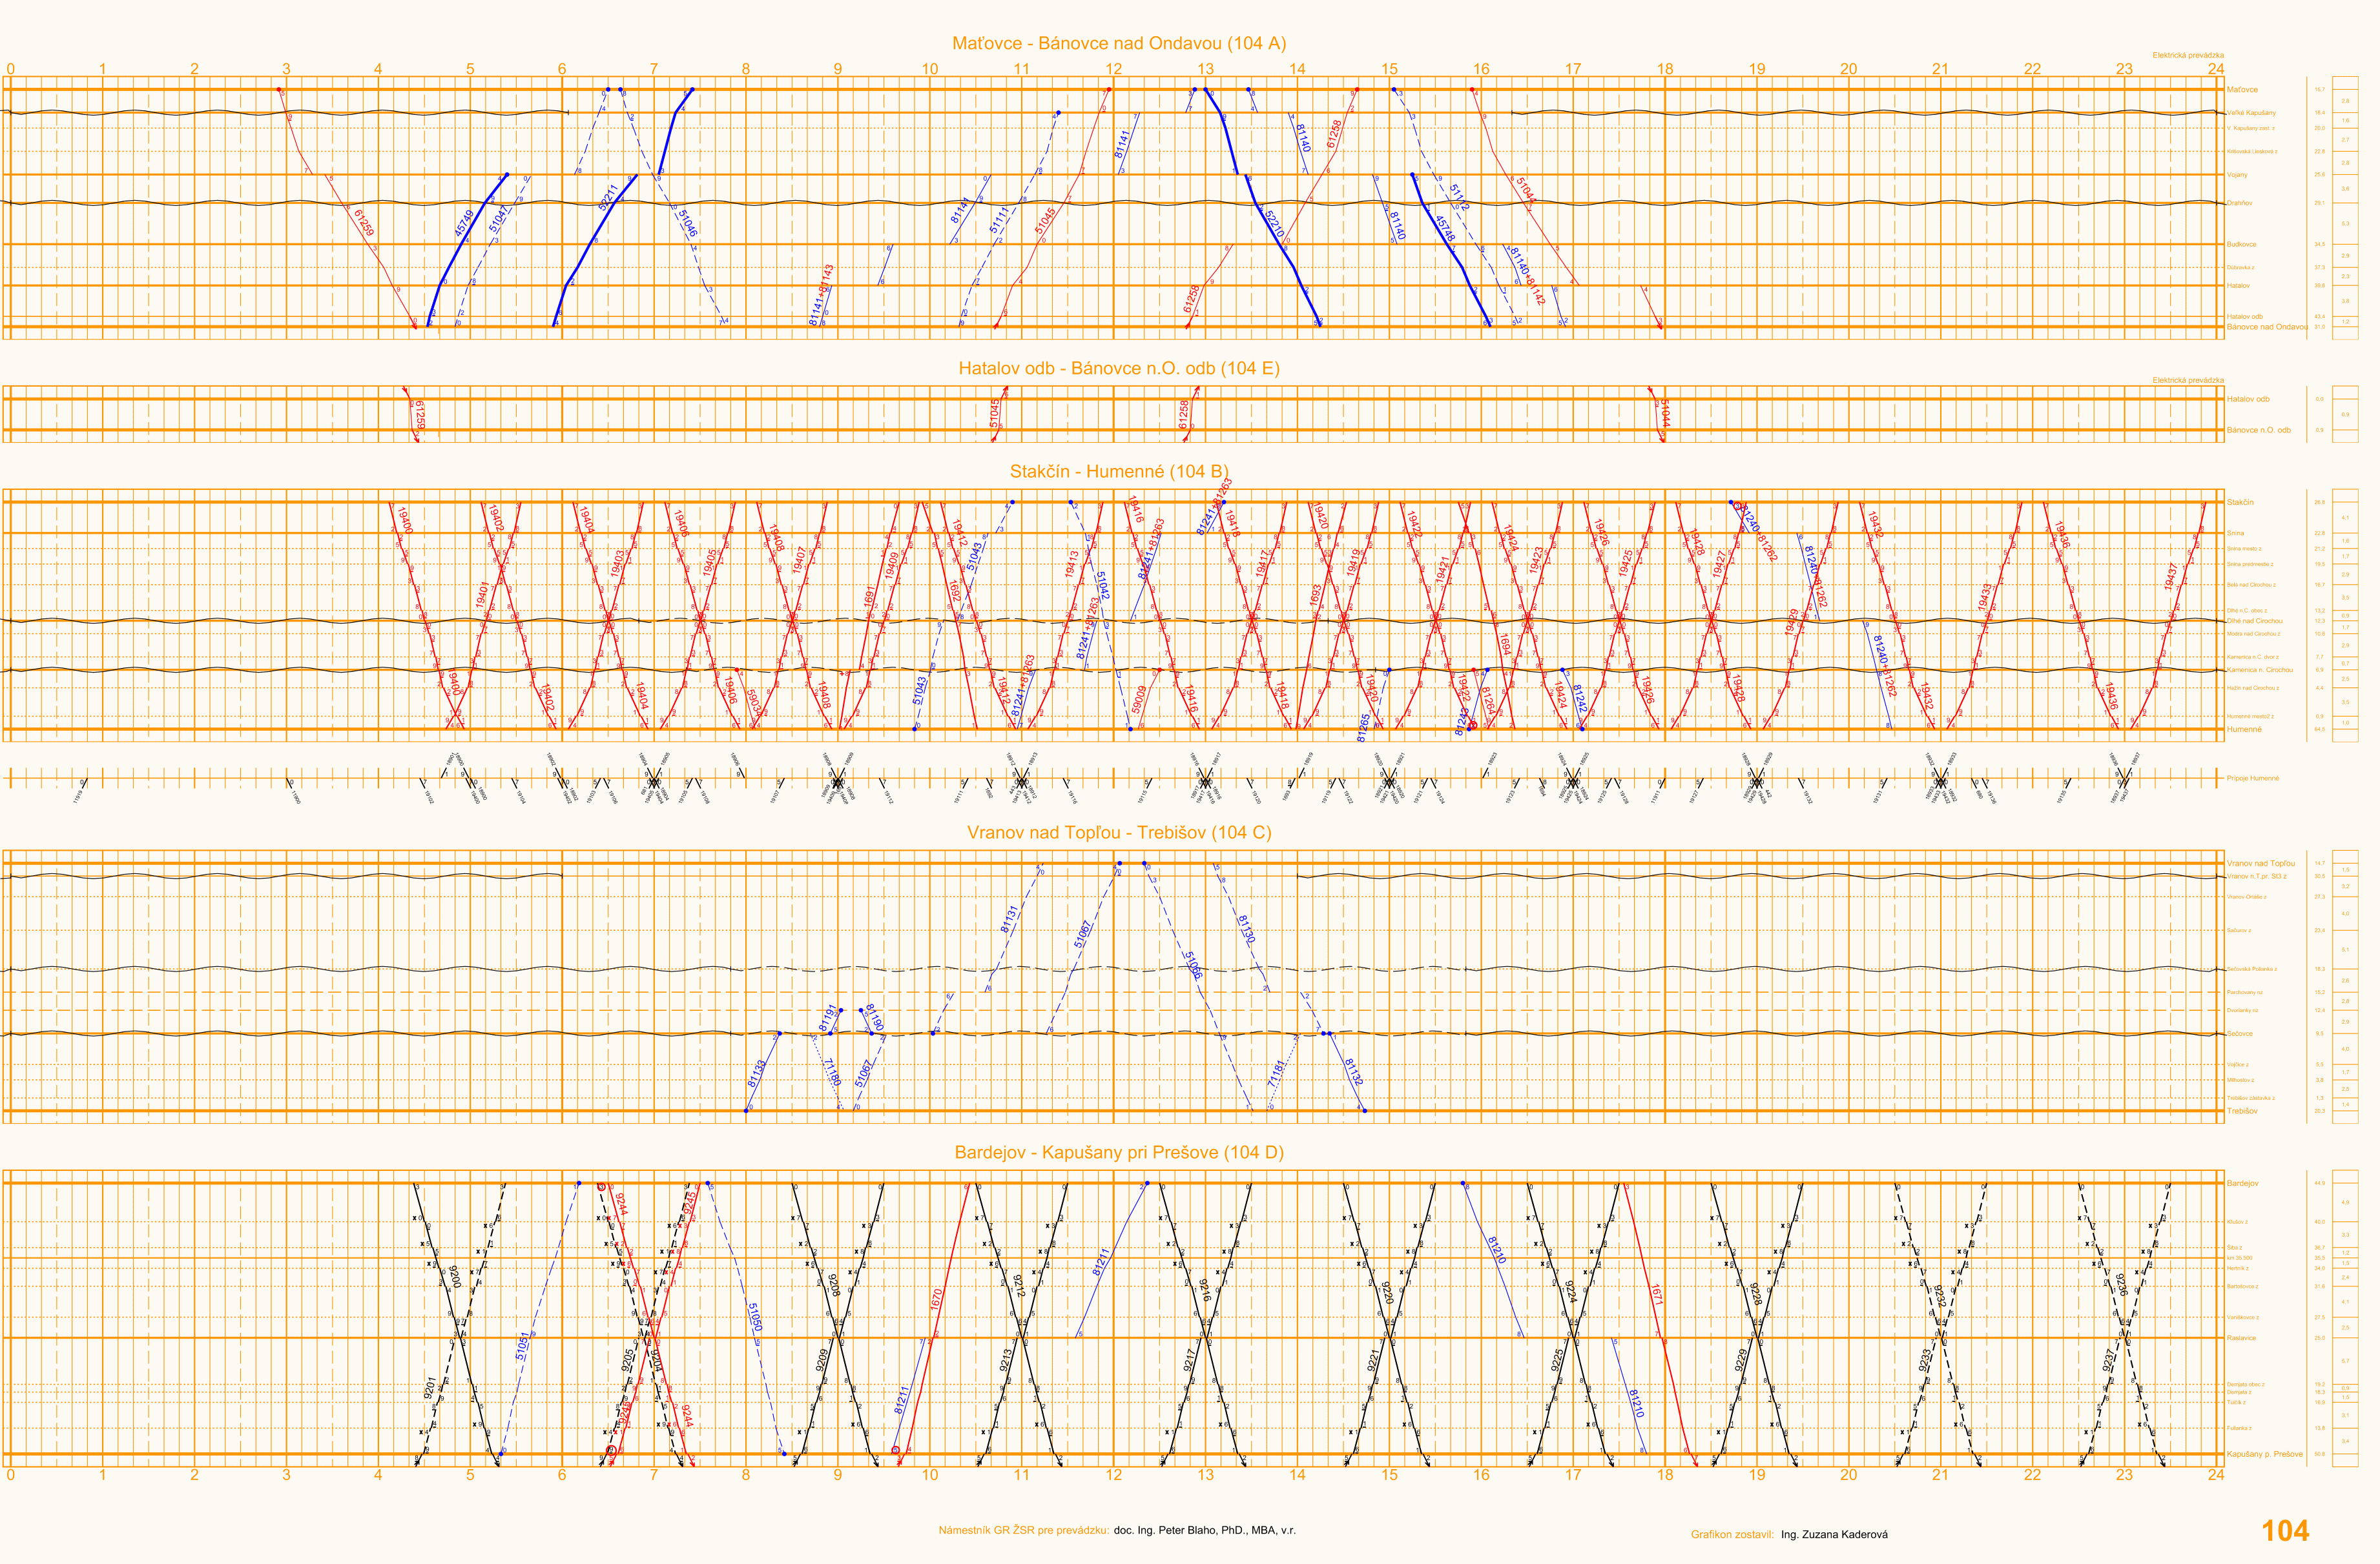Click train number 1670 in section 104 D
The width and height of the screenshot is (2380, 1564).
(936, 1299)
